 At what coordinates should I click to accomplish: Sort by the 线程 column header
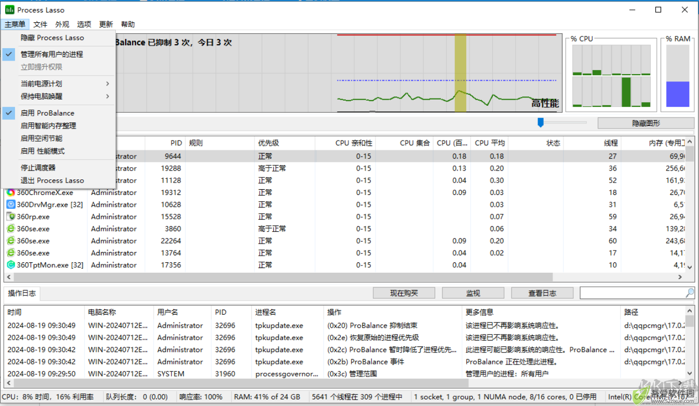click(x=592, y=143)
